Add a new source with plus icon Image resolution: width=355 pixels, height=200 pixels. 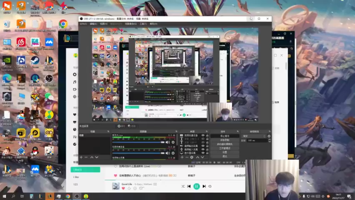(182, 157)
